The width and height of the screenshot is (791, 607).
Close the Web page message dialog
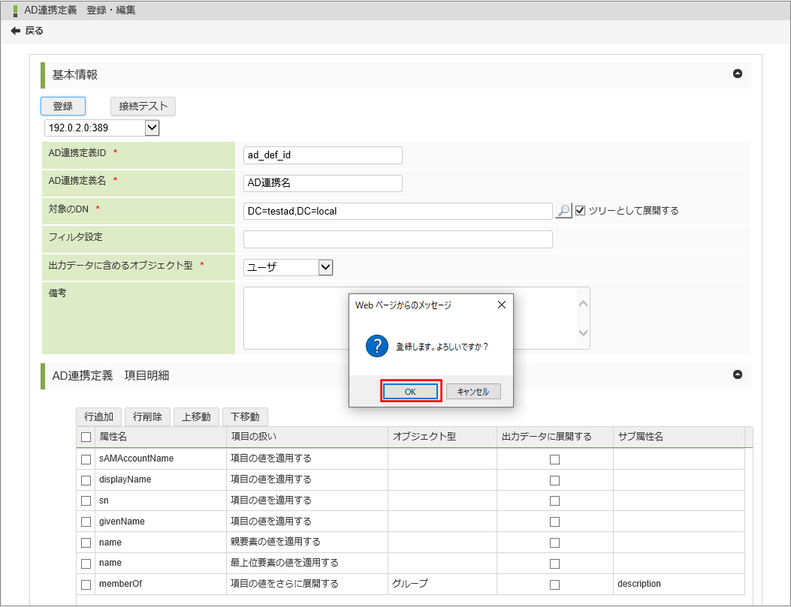(x=501, y=305)
